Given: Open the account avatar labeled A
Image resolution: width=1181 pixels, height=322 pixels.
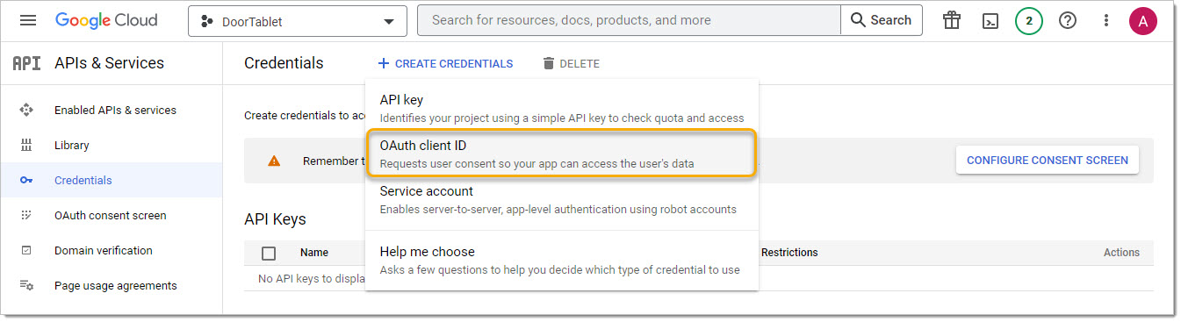Looking at the screenshot, I should [x=1143, y=21].
